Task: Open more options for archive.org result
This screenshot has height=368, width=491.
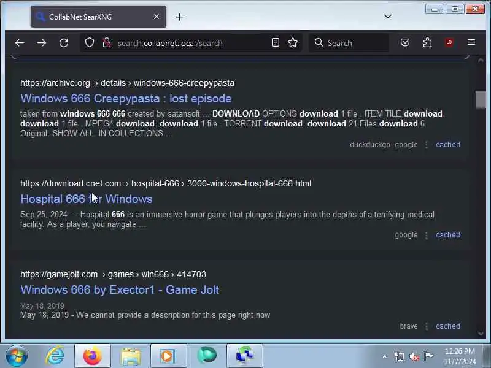Action: (x=426, y=145)
